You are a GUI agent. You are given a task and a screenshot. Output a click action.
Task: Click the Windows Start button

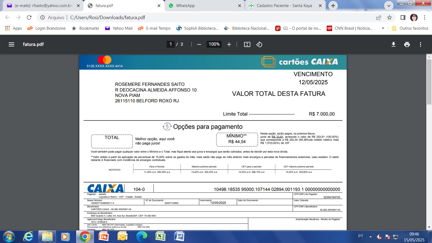(x=9, y=237)
